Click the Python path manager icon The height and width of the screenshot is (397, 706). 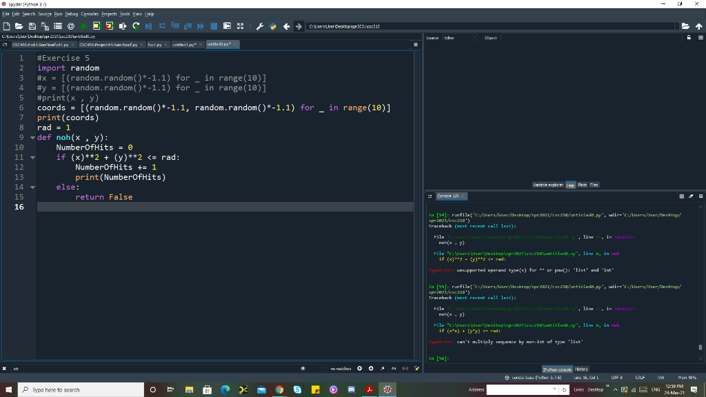(272, 27)
